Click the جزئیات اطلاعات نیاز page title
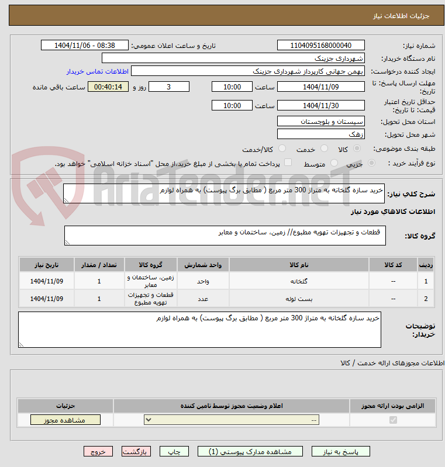This screenshot has width=445, height=467. coord(401,16)
